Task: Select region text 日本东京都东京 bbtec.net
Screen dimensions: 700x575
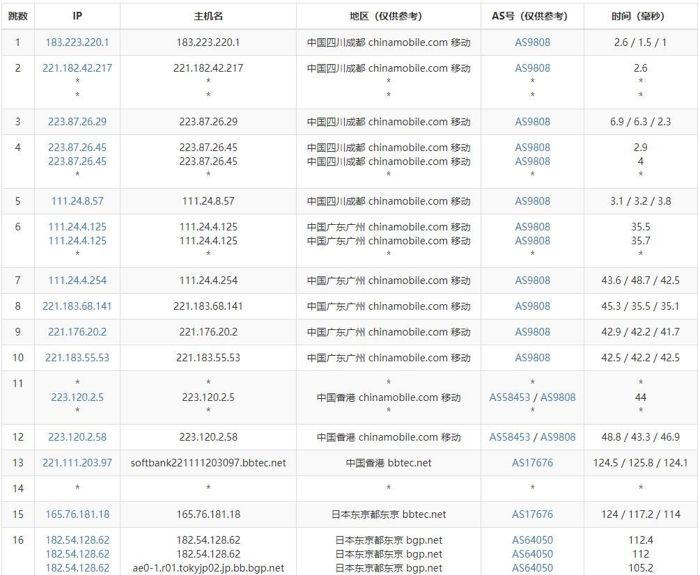Action: pyautogui.click(x=389, y=514)
